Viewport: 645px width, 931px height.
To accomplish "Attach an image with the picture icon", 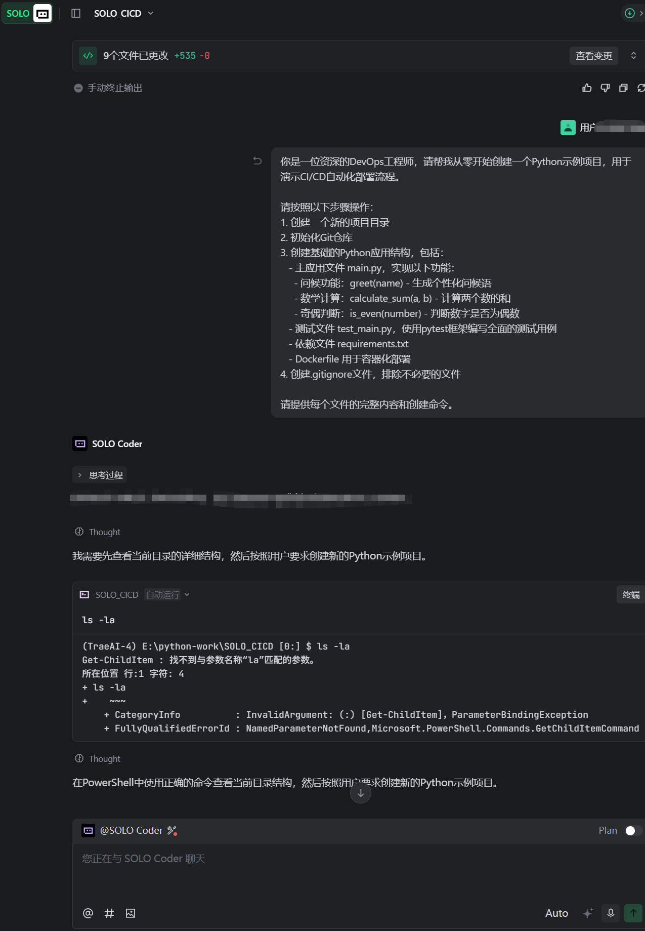I will pos(131,913).
